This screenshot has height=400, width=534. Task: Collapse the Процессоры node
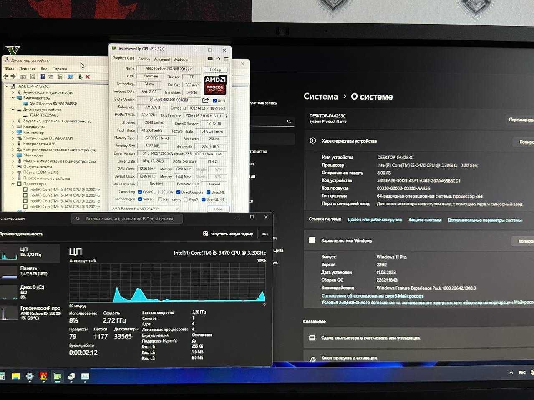pyautogui.click(x=13, y=184)
